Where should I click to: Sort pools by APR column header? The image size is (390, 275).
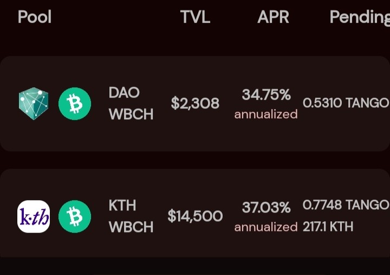(x=273, y=17)
